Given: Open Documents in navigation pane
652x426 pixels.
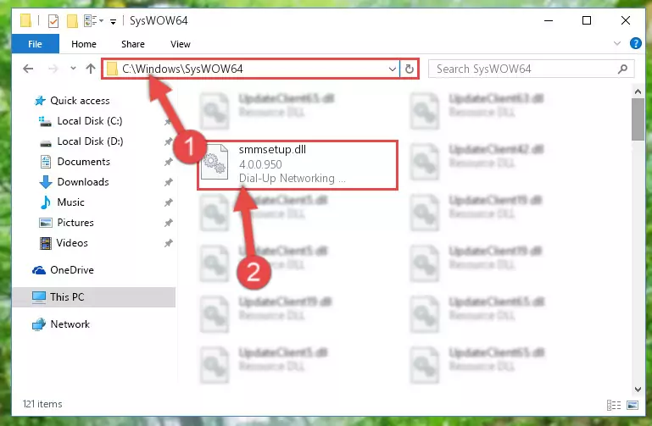Looking at the screenshot, I should tap(84, 162).
